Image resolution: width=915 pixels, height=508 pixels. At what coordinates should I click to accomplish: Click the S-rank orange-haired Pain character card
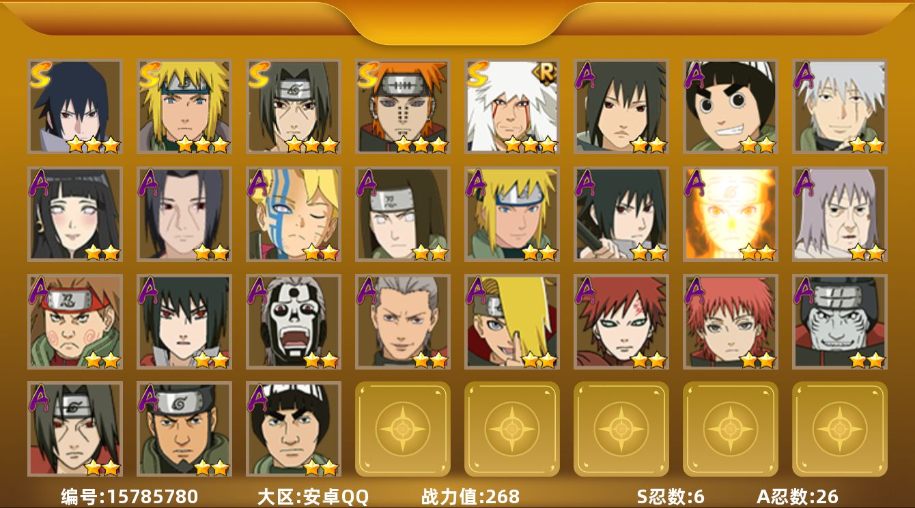(403, 106)
